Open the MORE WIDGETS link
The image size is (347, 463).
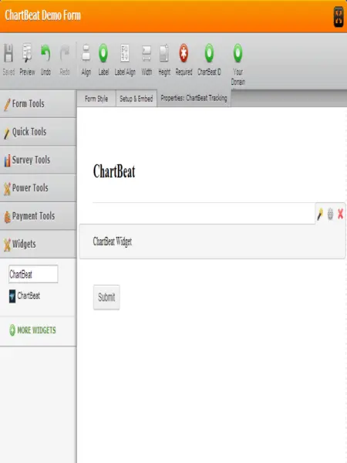[32, 330]
